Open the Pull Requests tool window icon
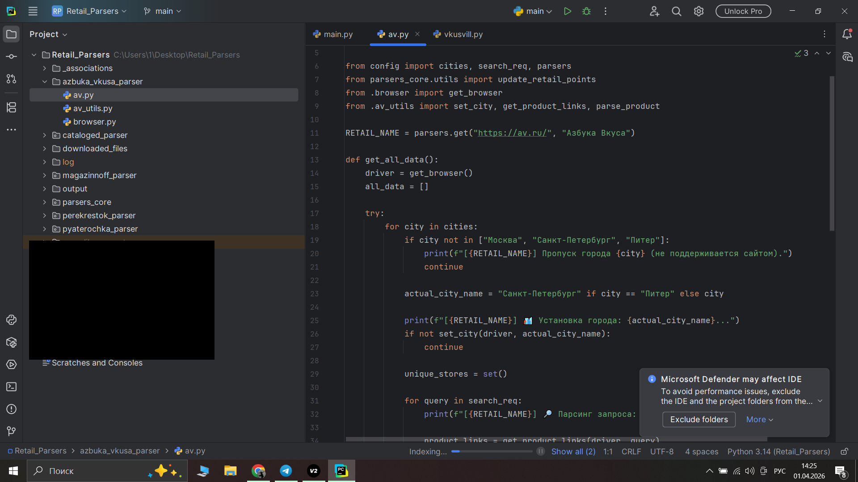 coord(12,79)
